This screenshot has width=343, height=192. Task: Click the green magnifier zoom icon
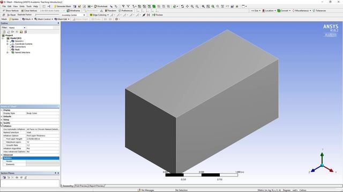213,6
